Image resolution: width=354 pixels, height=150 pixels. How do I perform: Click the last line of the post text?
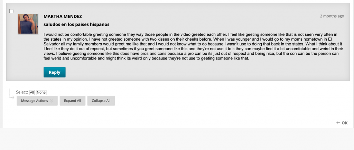tap(146, 58)
